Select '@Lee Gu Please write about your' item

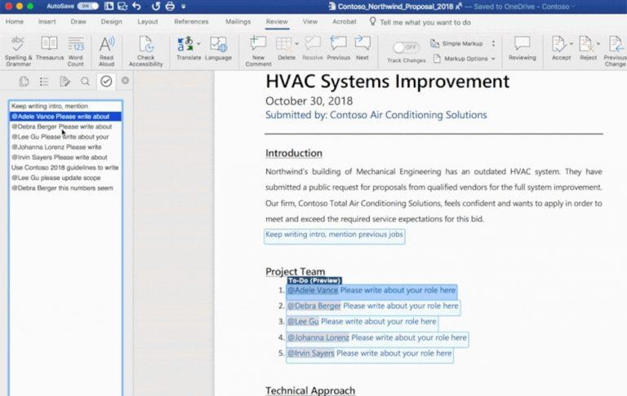click(x=65, y=137)
